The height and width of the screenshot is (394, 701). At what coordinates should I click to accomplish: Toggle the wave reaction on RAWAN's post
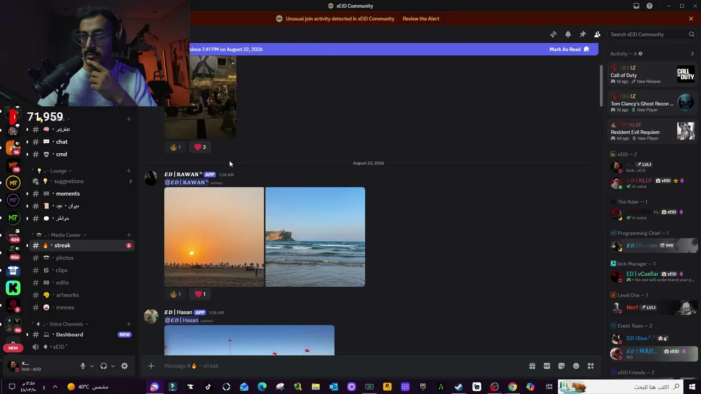click(175, 294)
